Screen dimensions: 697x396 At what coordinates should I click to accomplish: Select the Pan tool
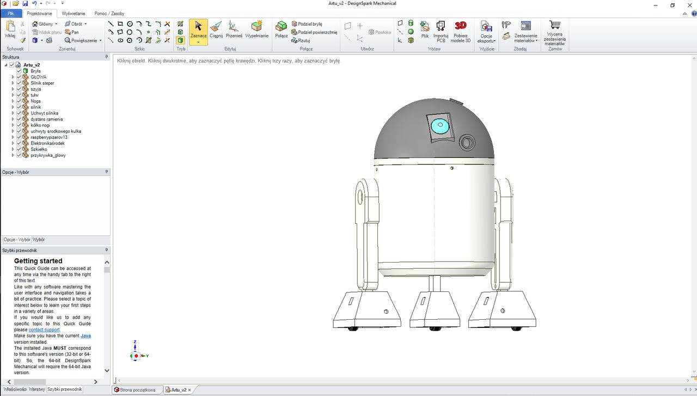(x=71, y=32)
